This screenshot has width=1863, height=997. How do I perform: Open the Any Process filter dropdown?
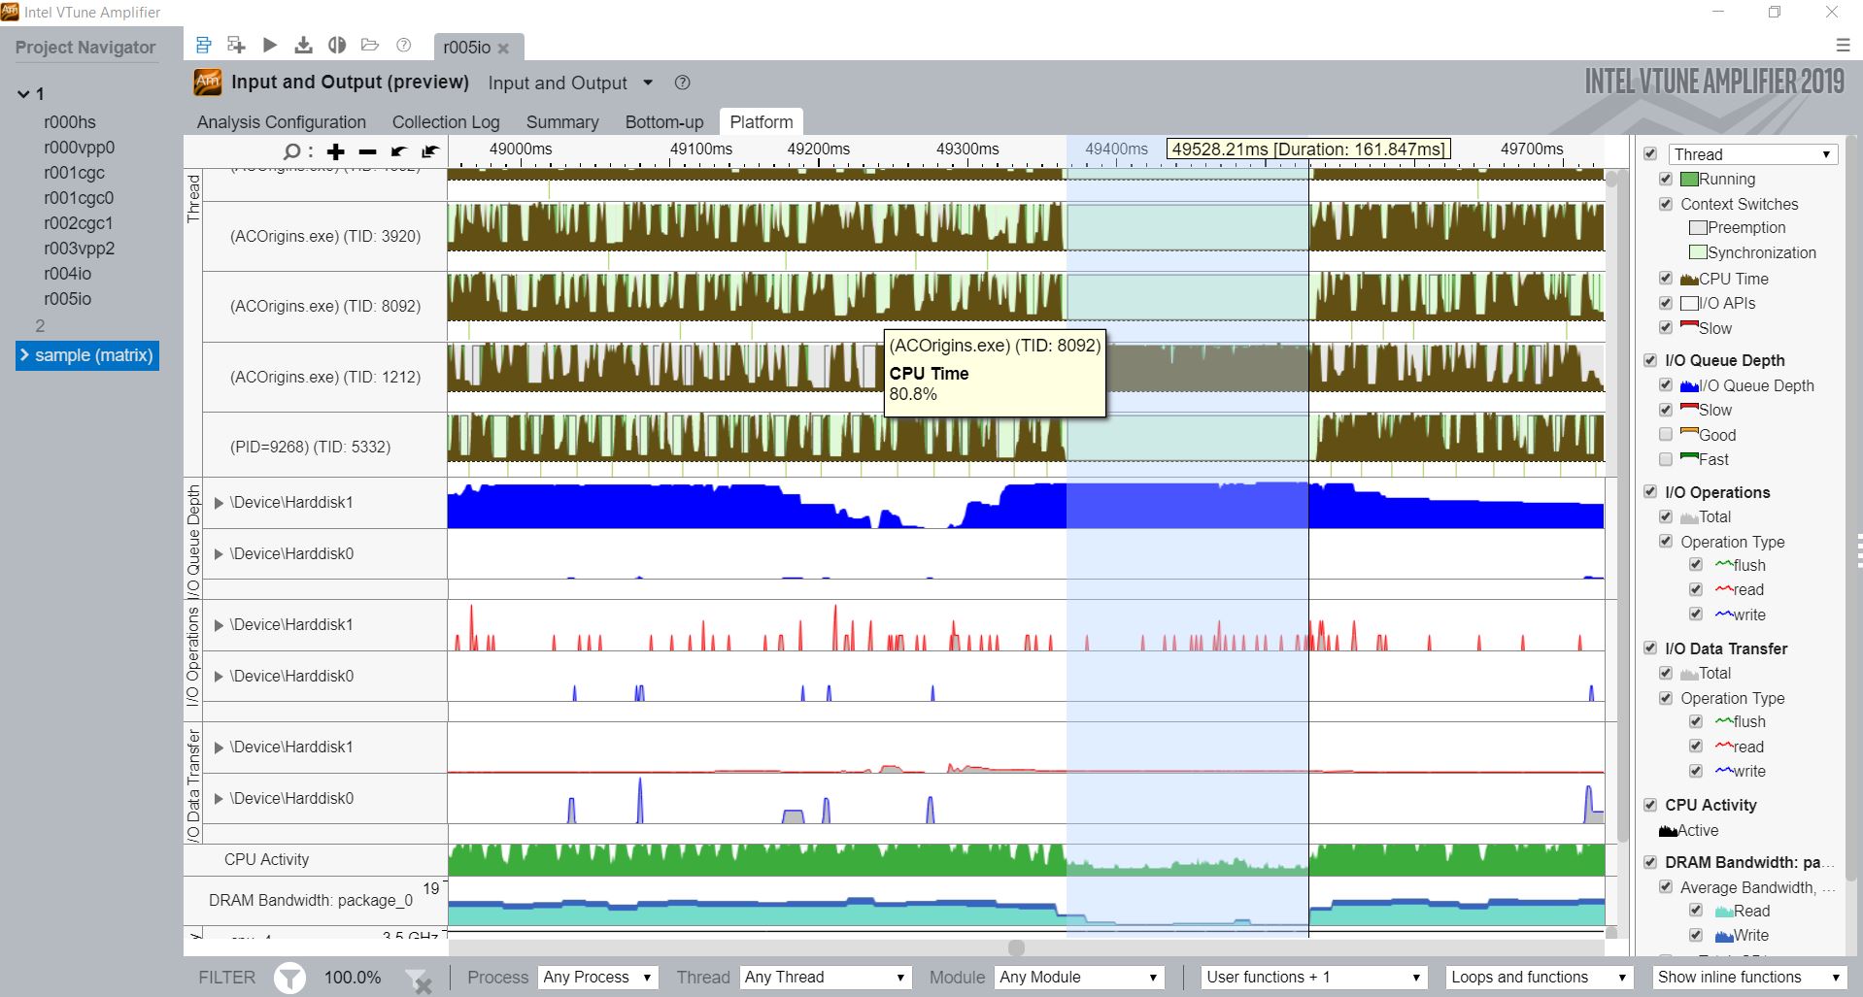[597, 978]
